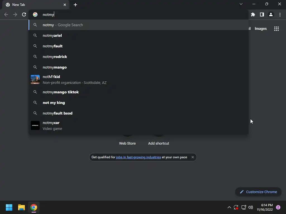Choose the notmyrodrick suggestion
This screenshot has height=214, width=286.
click(x=139, y=57)
